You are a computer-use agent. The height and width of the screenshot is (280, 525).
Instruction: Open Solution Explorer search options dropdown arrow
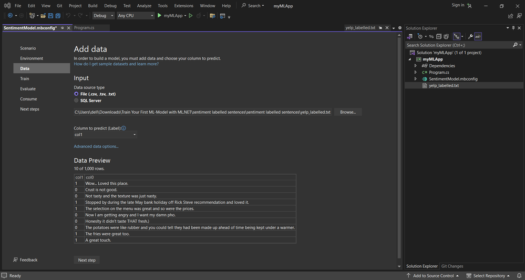coord(520,45)
